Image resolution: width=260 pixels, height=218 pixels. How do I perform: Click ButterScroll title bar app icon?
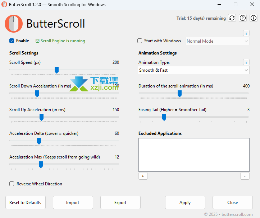(4, 4)
